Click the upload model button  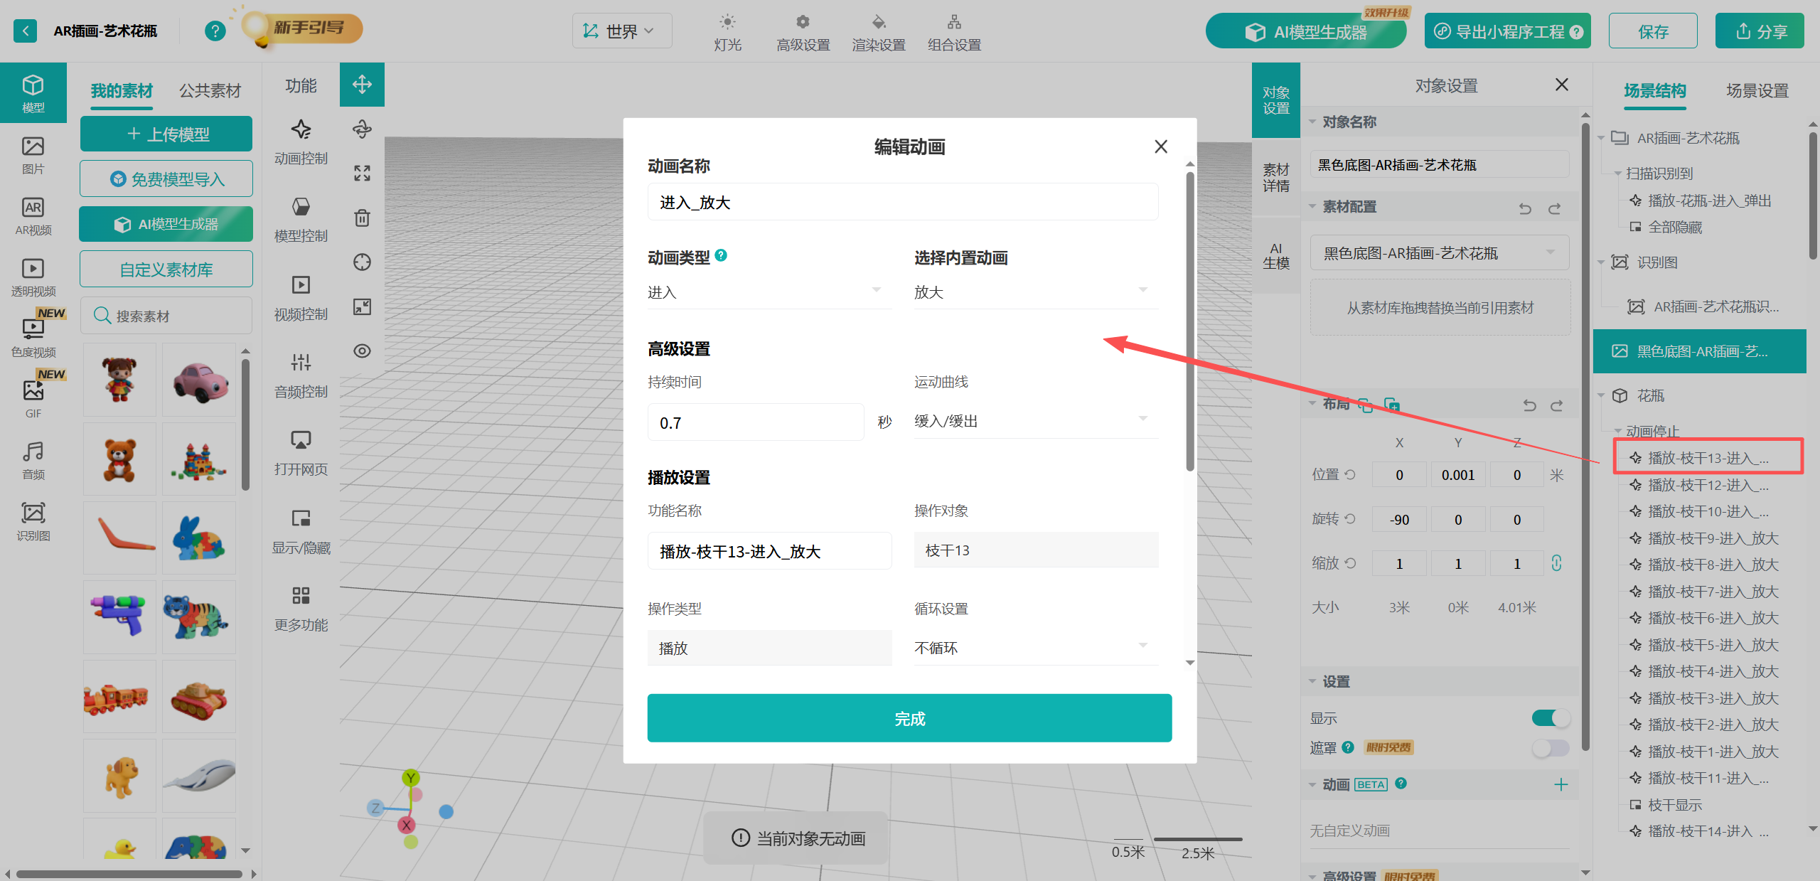click(166, 134)
